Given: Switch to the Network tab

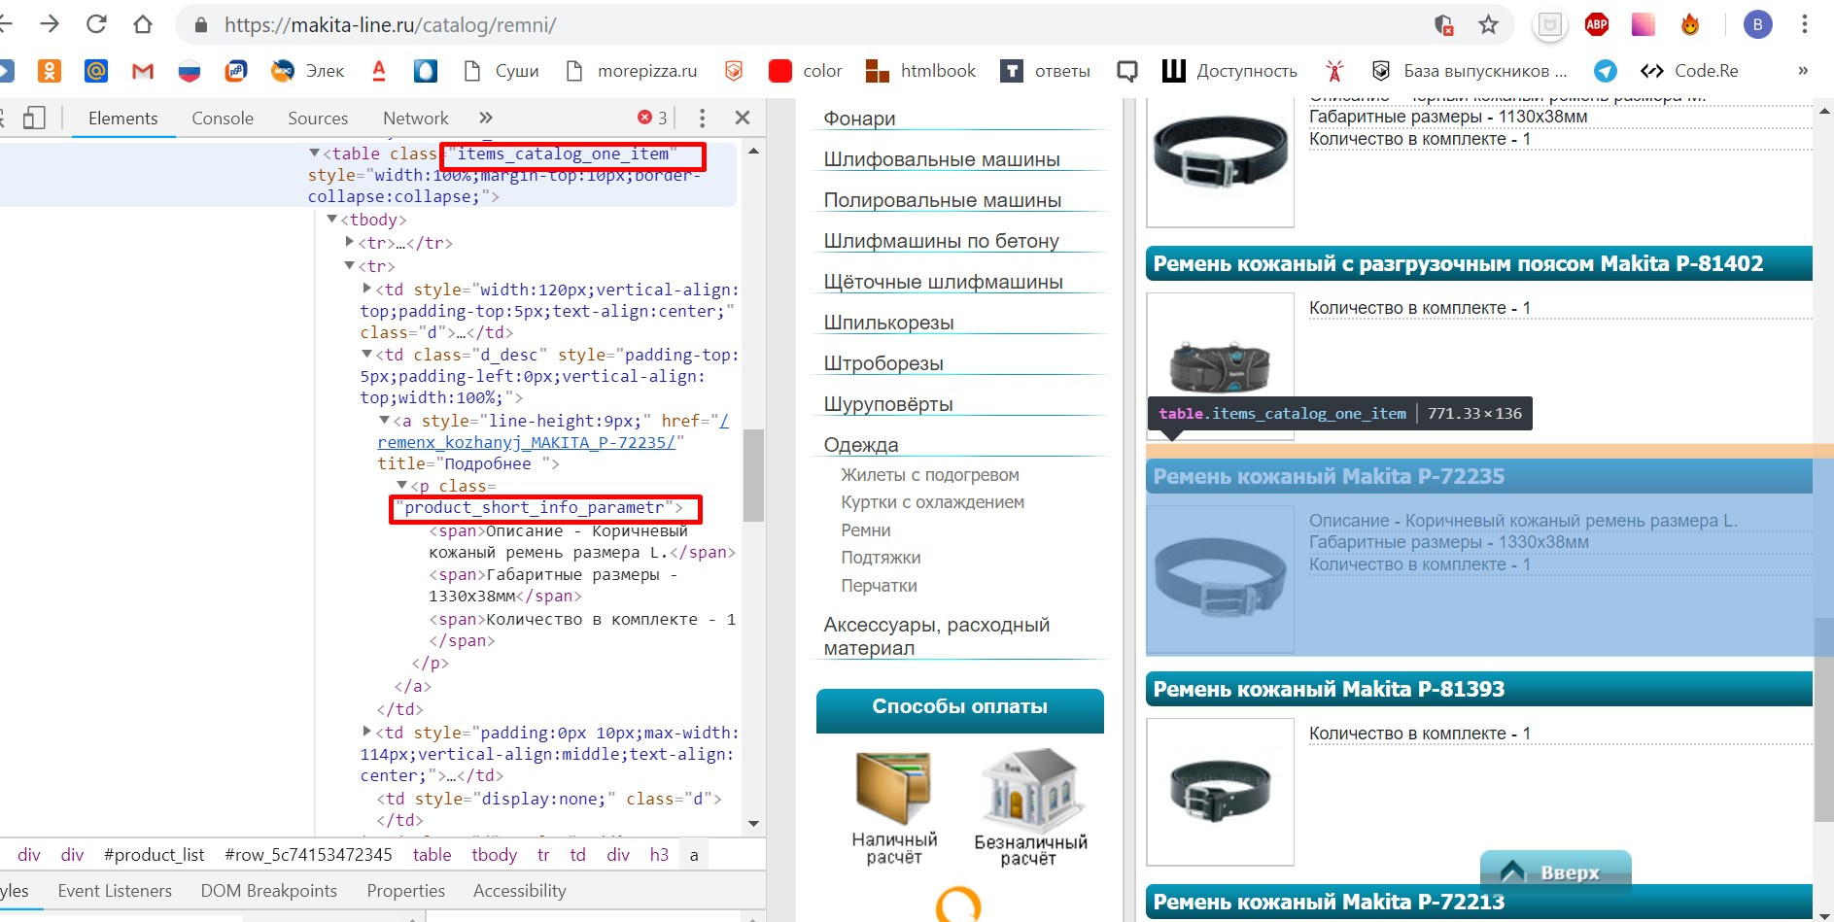Looking at the screenshot, I should tap(416, 118).
